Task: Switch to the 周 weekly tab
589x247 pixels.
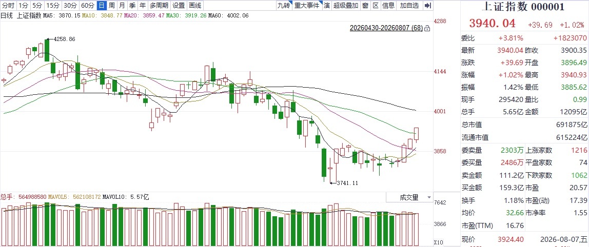Action: click(111, 5)
